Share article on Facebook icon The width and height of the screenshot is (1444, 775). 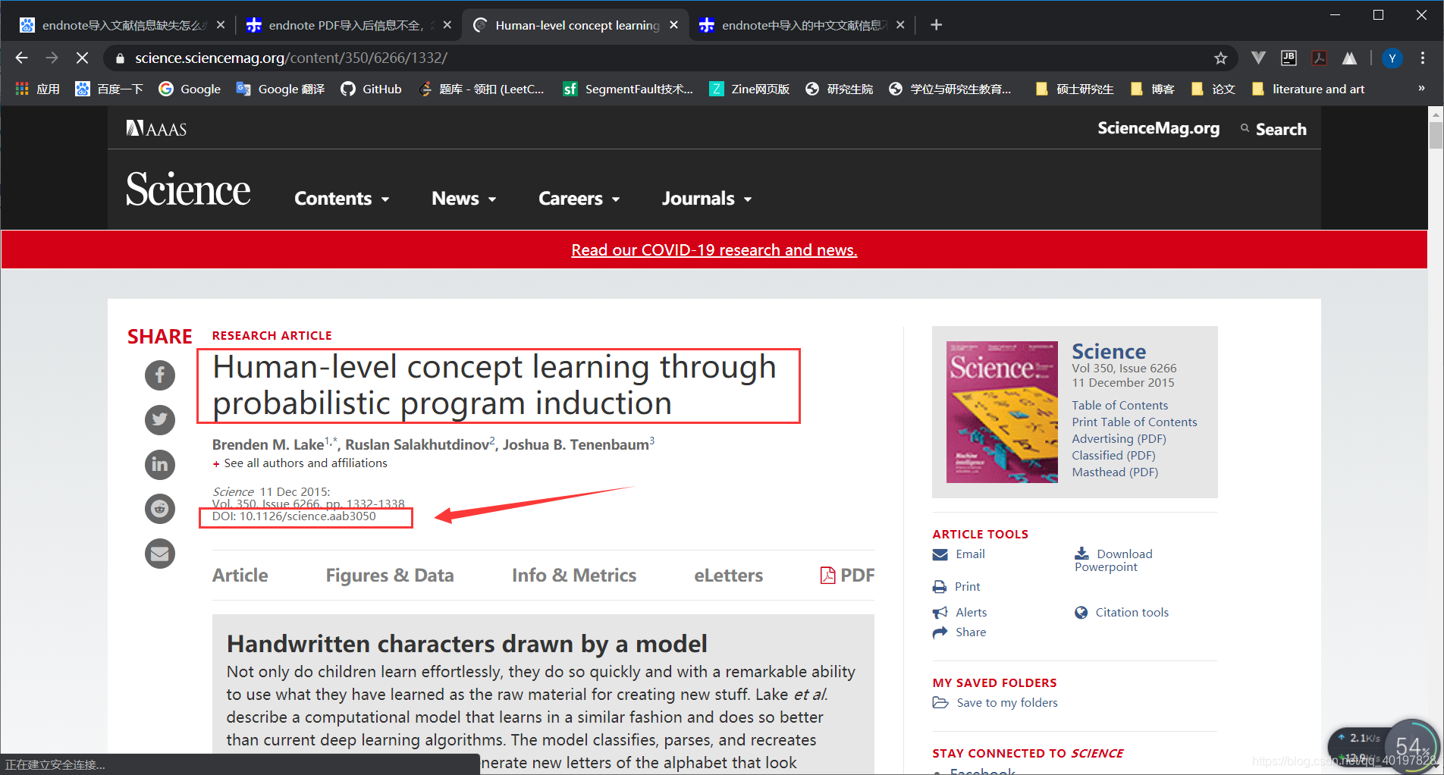160,375
